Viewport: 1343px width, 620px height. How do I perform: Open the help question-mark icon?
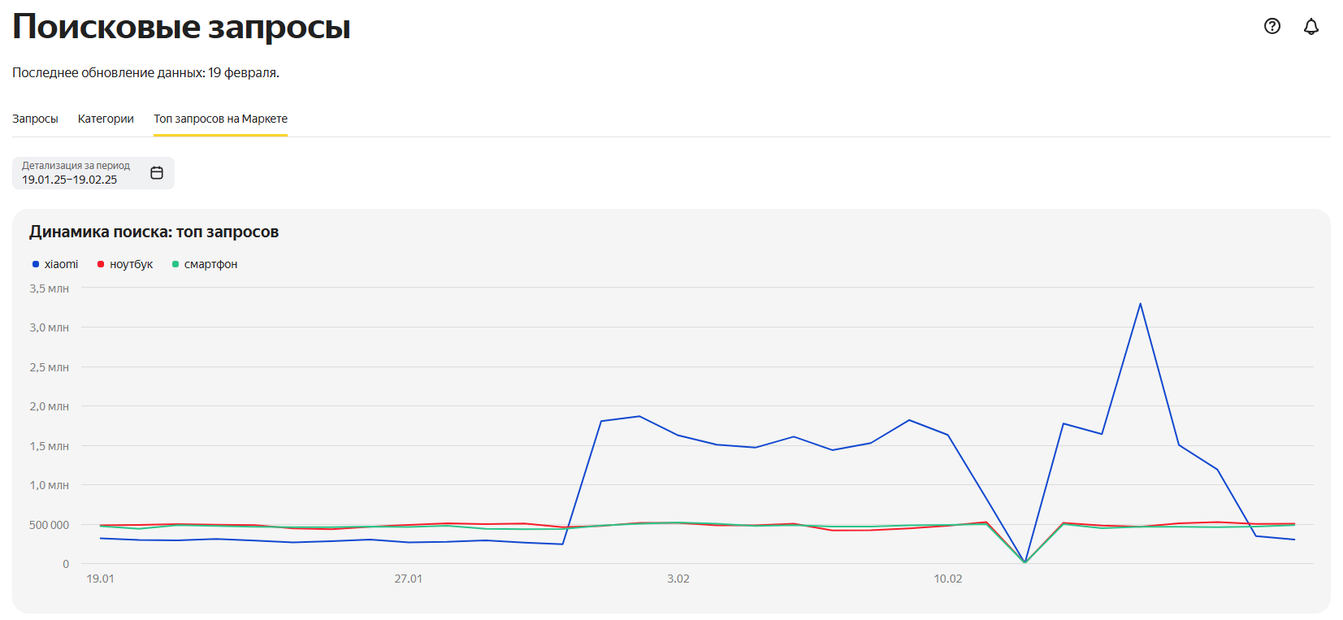pyautogui.click(x=1272, y=26)
